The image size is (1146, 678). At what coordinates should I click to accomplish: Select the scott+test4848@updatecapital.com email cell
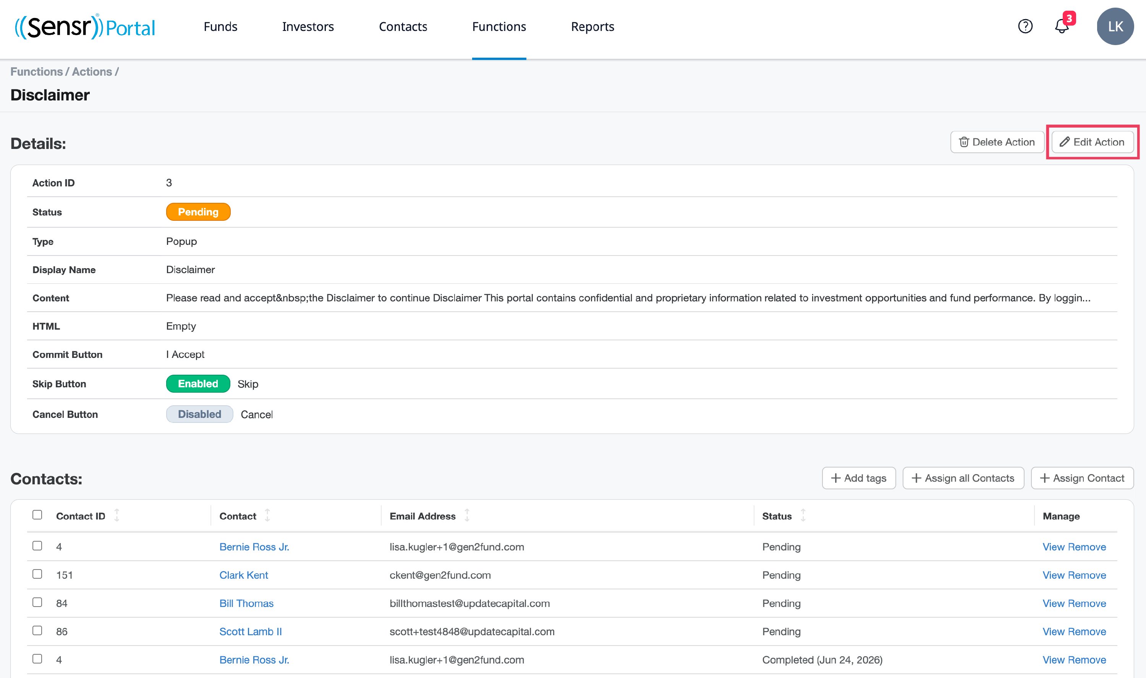[x=472, y=632]
